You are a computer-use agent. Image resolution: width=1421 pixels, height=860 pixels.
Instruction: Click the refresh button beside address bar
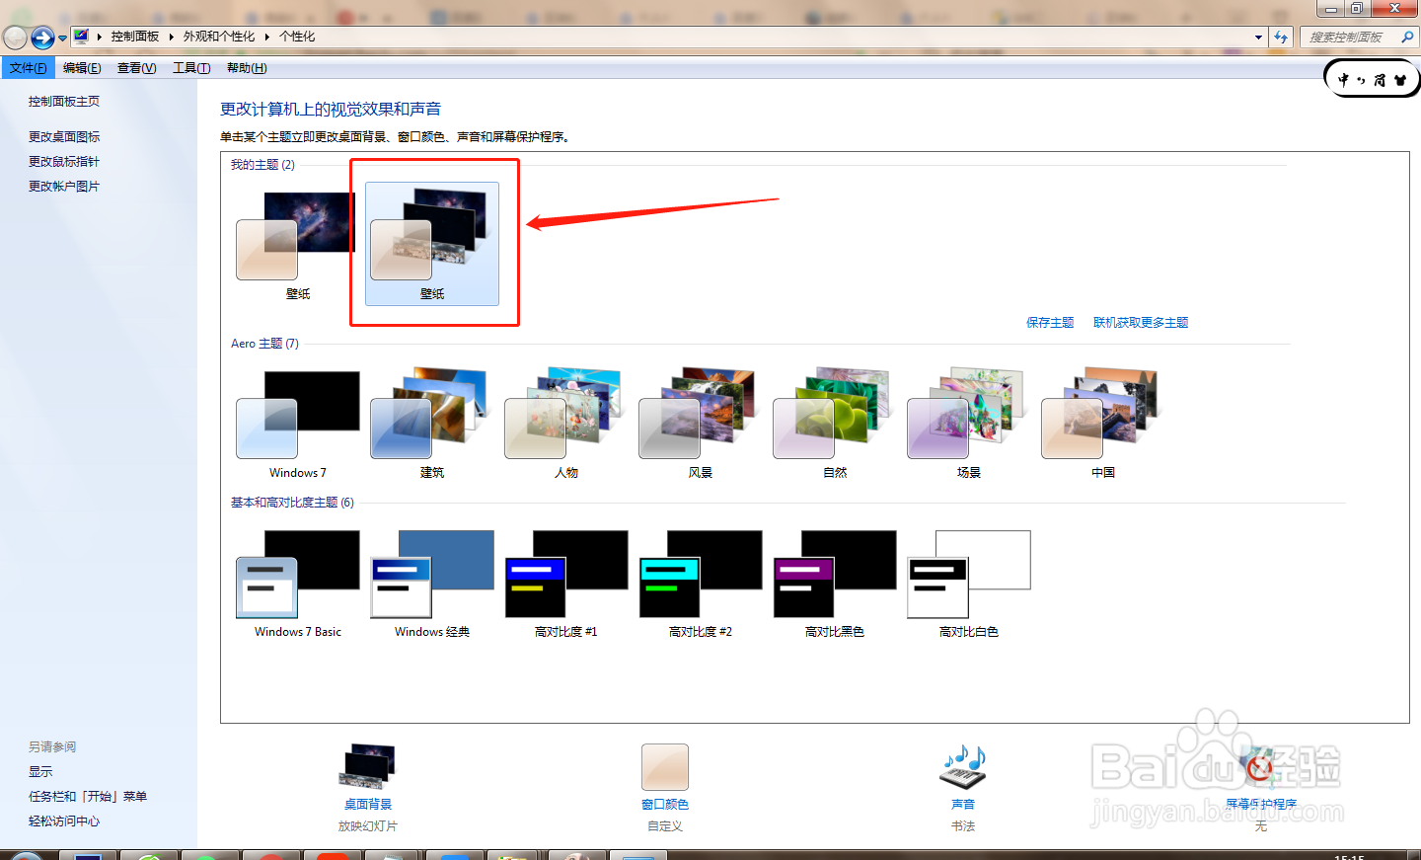pyautogui.click(x=1281, y=38)
